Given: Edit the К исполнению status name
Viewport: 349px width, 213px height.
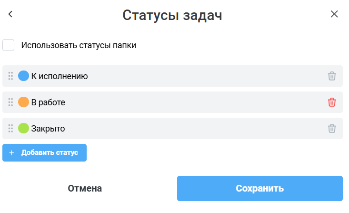Looking at the screenshot, I should tap(60, 76).
